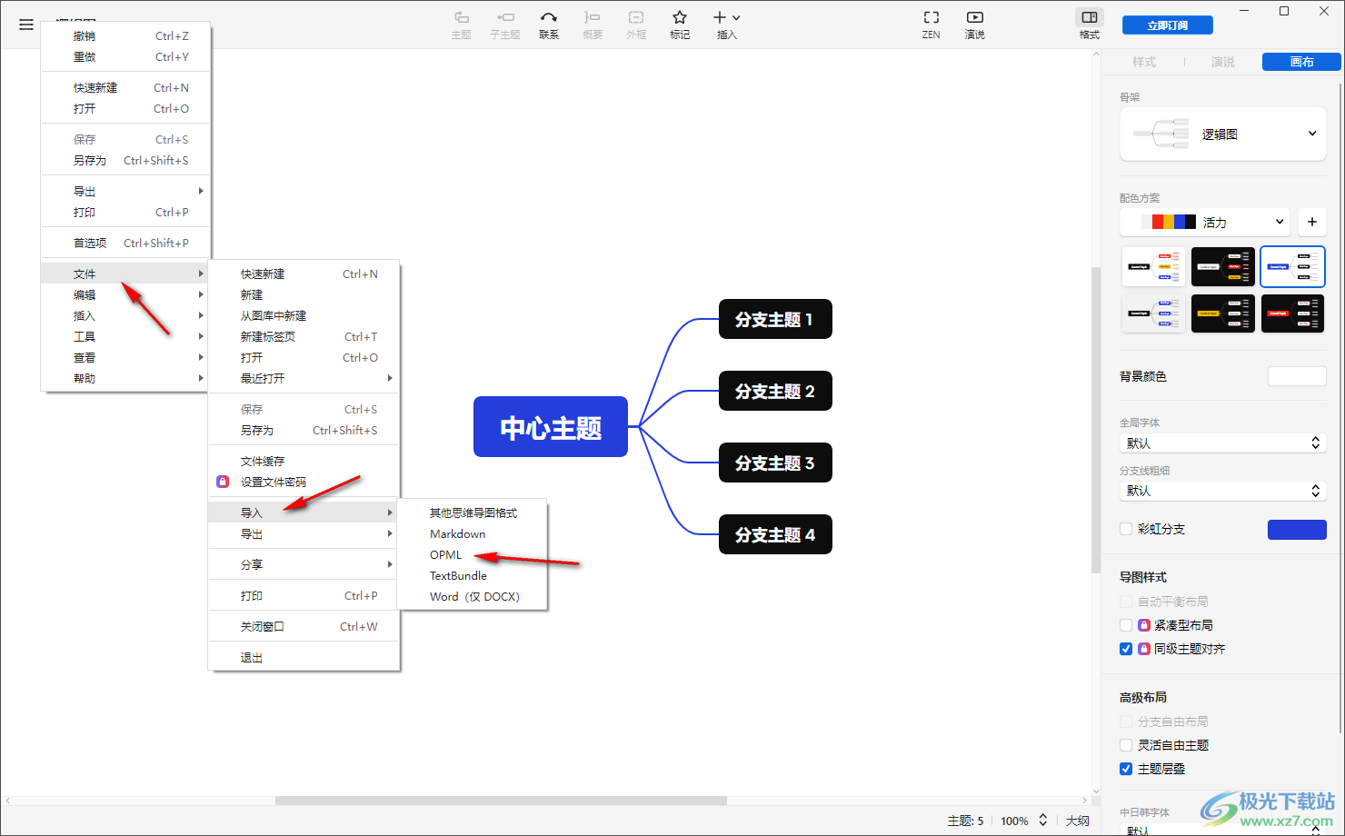Click 退出 exit menu item
This screenshot has height=836, width=1345.
pyautogui.click(x=304, y=657)
